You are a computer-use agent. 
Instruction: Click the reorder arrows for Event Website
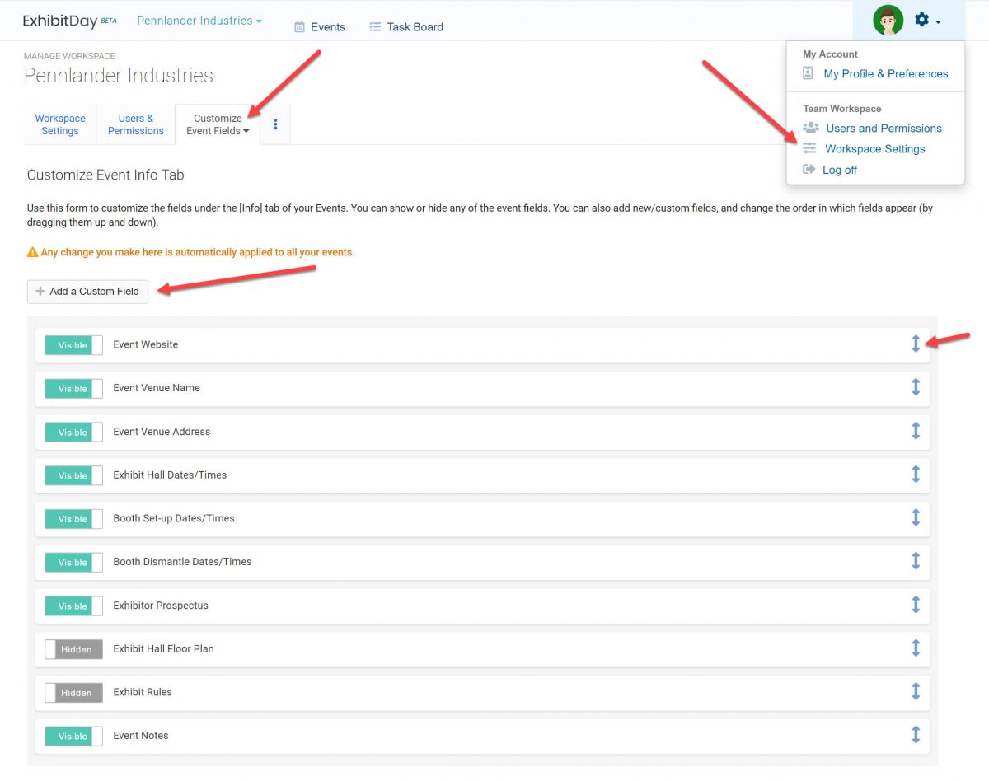pos(916,344)
